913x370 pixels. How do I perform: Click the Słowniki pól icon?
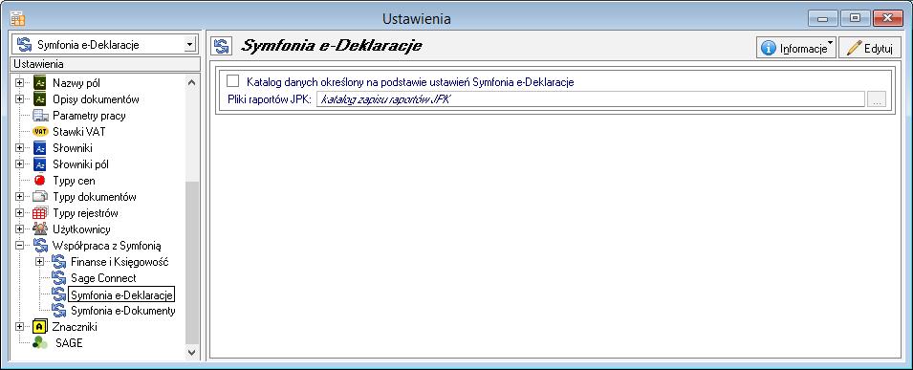click(39, 164)
